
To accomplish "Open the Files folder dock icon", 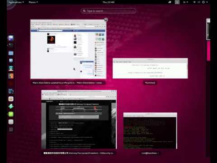I will [x=11, y=53].
